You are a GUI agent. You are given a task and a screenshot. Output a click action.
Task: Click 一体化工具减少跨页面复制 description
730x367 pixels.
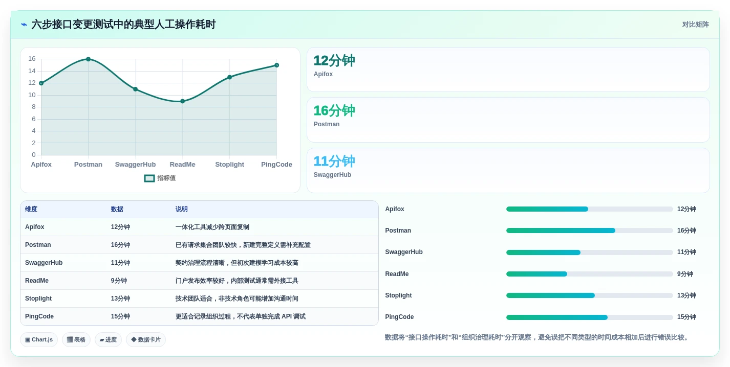click(x=212, y=227)
